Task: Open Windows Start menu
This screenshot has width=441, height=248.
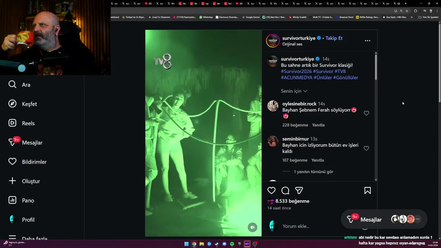Action: [186, 244]
